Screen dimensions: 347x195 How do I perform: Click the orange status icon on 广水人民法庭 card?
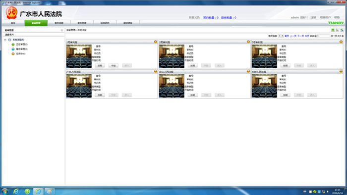[156, 71]
